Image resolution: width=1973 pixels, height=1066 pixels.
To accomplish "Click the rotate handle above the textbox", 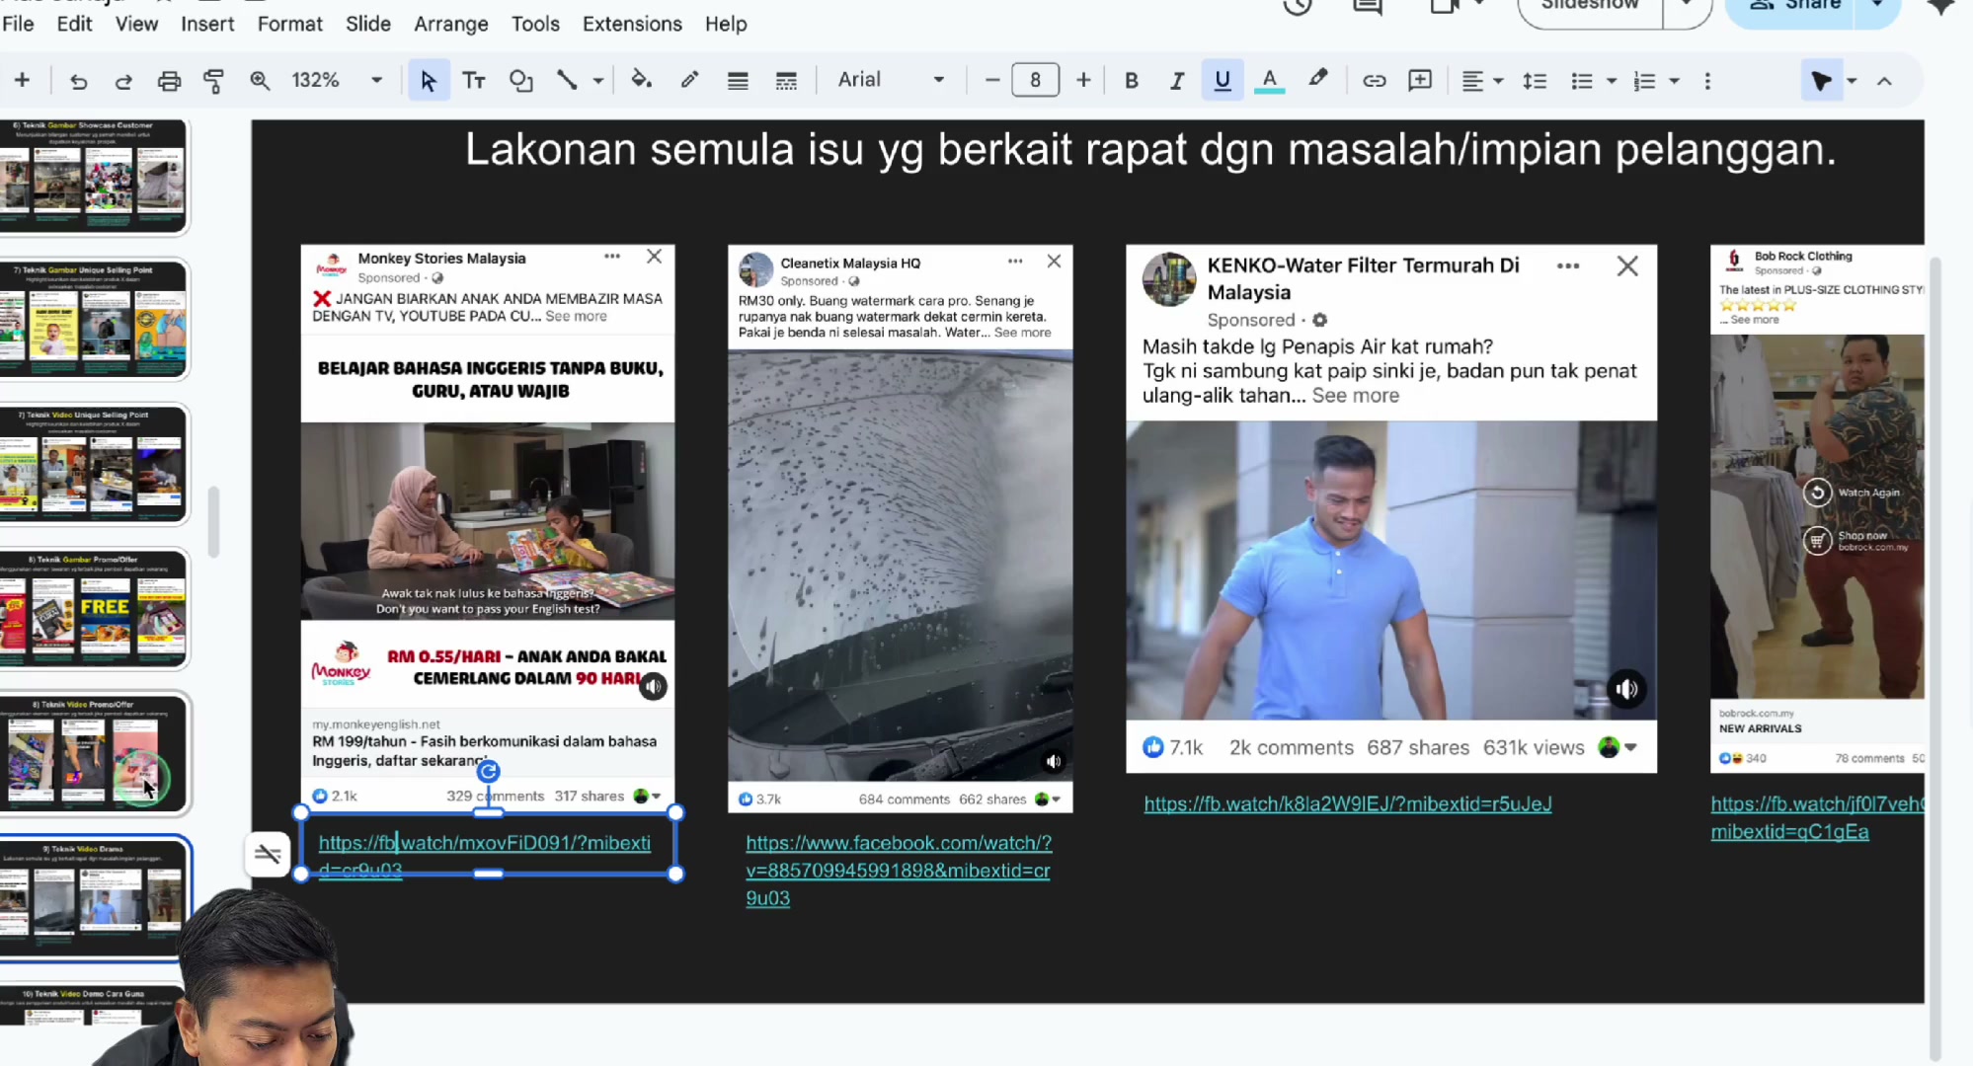I will click(x=488, y=771).
